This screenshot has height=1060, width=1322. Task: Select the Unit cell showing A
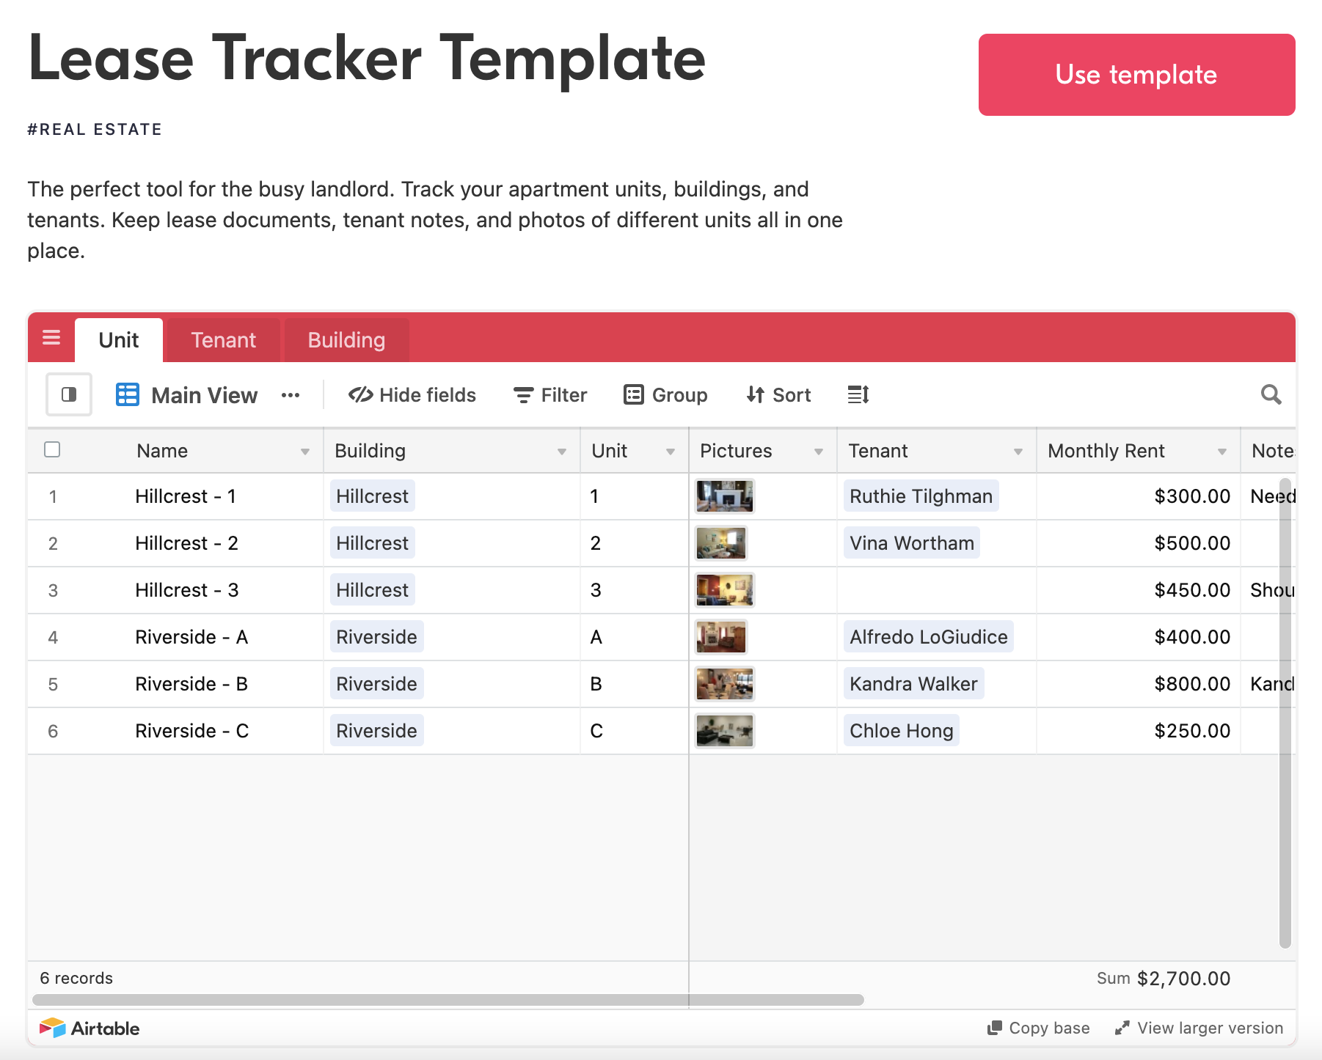(x=635, y=637)
